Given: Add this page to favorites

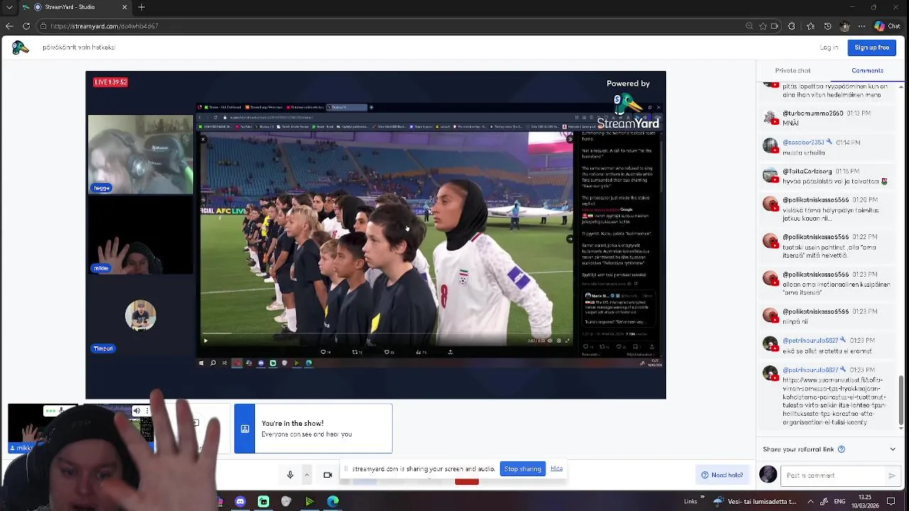Looking at the screenshot, I should [x=763, y=26].
